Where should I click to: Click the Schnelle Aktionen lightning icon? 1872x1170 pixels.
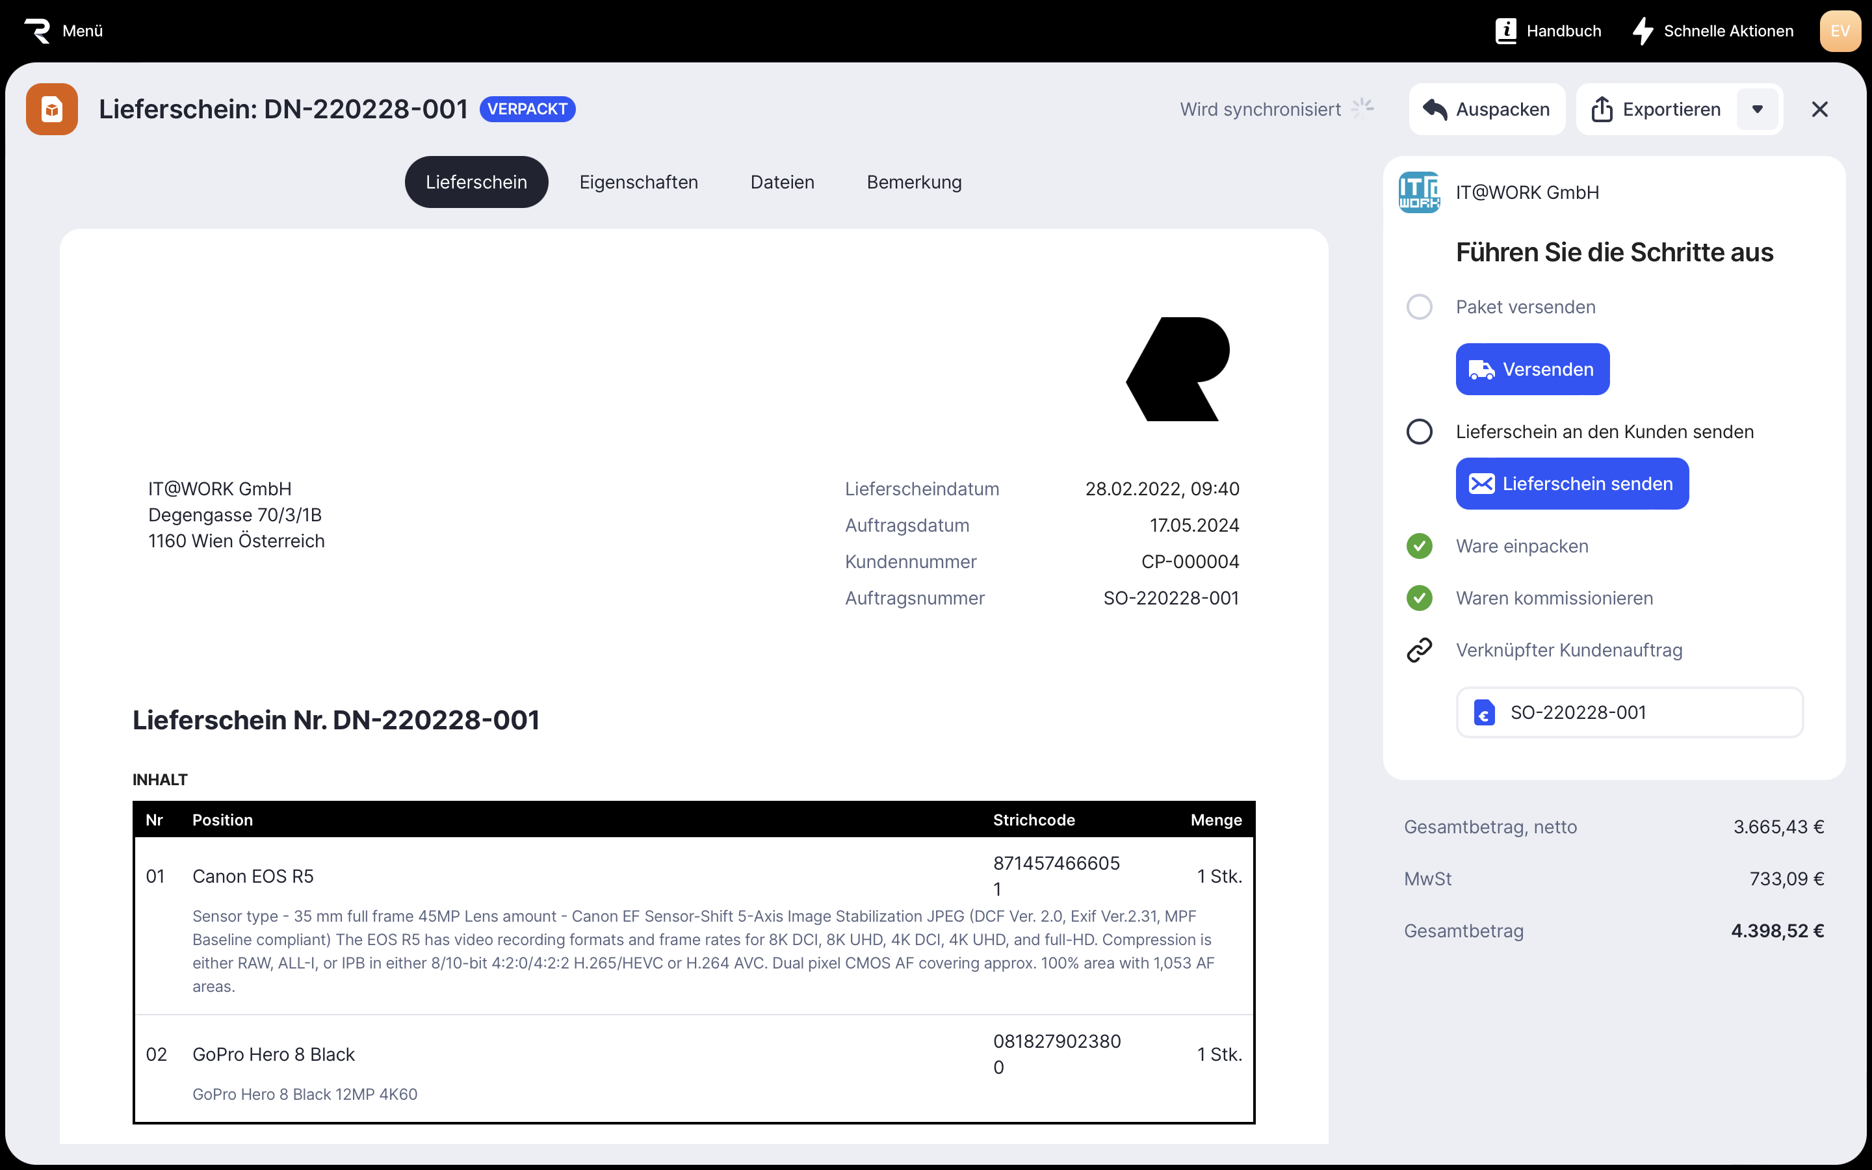[x=1643, y=31]
